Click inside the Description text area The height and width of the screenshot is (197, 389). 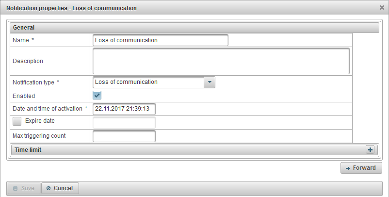[221, 61]
